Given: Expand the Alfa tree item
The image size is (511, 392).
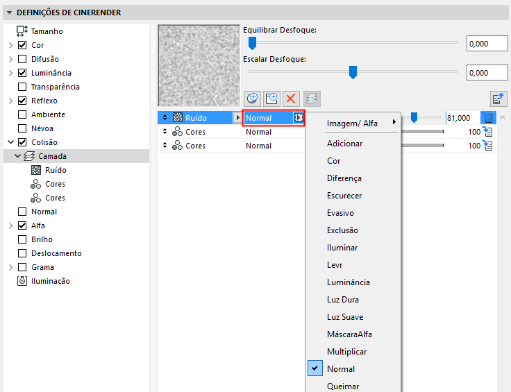Looking at the screenshot, I should (x=10, y=225).
